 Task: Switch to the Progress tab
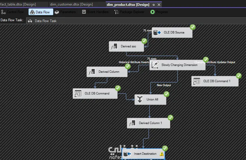pos(159,12)
